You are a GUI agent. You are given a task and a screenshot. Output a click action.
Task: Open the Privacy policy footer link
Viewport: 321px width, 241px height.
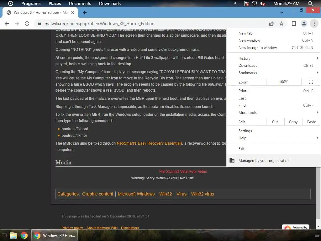pyautogui.click(x=72, y=228)
